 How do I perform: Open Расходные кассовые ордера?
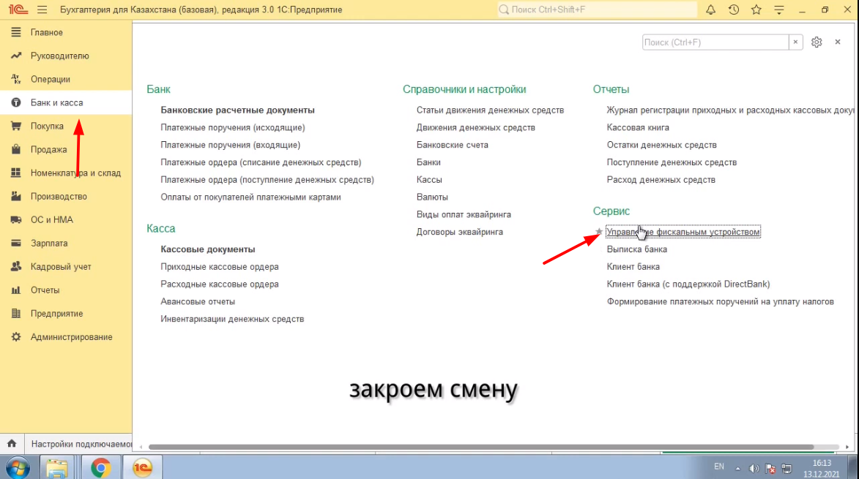click(x=219, y=284)
